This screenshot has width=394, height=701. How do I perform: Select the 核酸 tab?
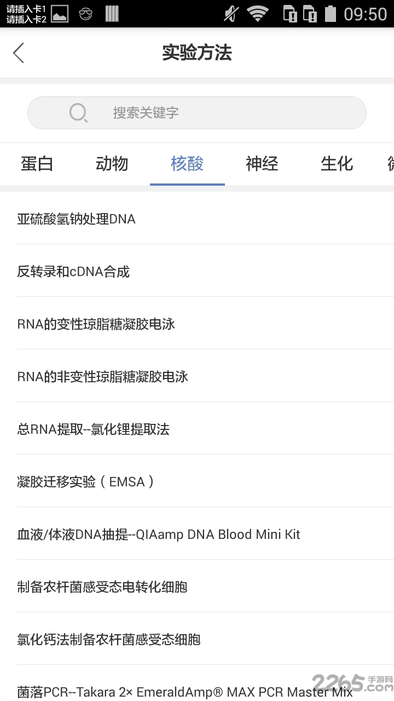(187, 164)
